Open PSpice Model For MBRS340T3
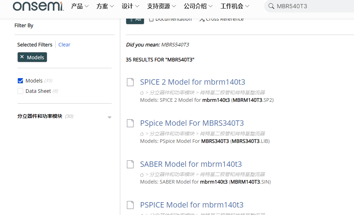 pyautogui.click(x=192, y=123)
